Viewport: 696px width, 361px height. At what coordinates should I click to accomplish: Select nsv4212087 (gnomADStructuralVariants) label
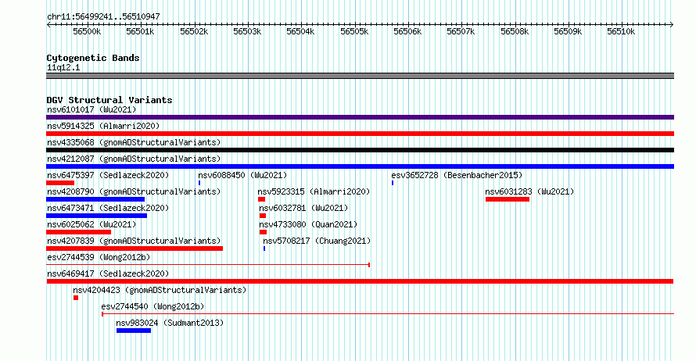click(134, 159)
